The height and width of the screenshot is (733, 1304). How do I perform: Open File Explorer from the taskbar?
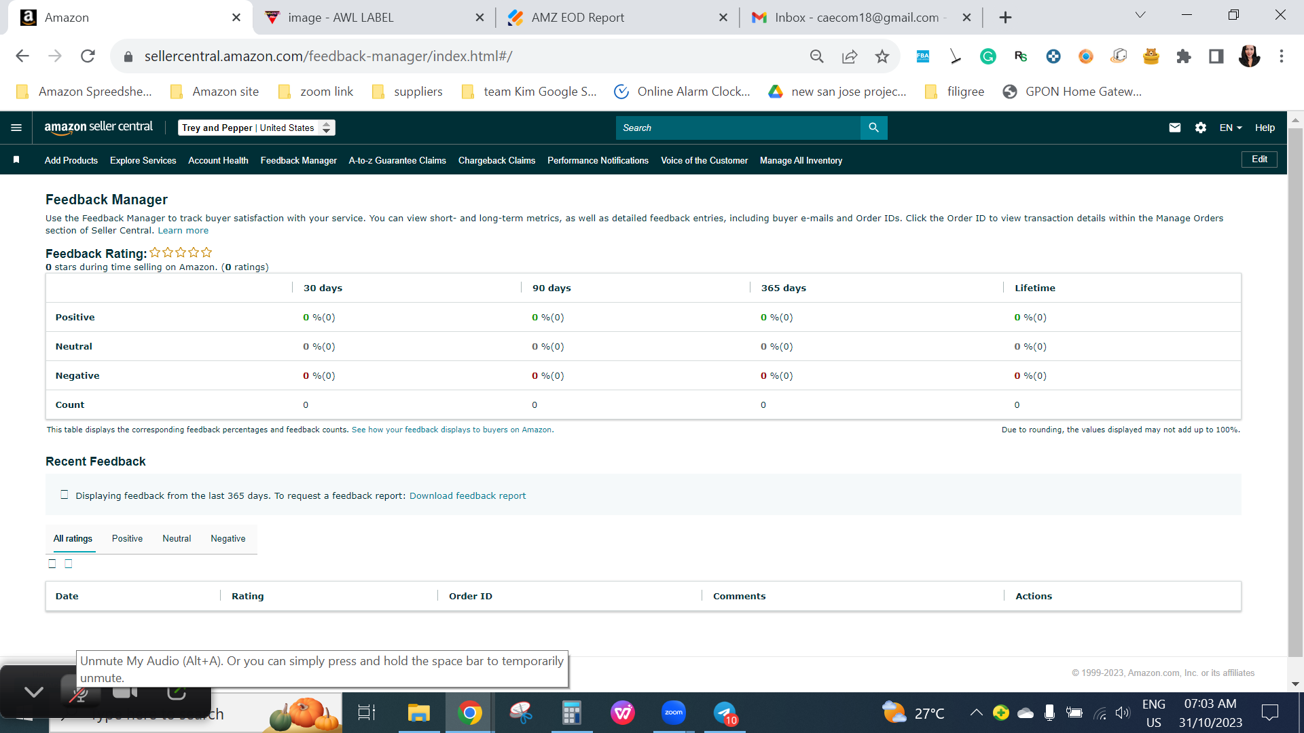click(x=419, y=713)
